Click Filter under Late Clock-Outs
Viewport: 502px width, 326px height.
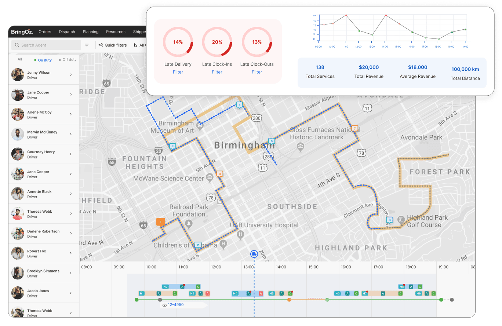[257, 72]
